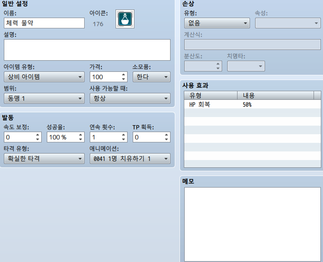Open the 소모품 dropdown set to 한다
The width and height of the screenshot is (323, 262).
point(151,77)
